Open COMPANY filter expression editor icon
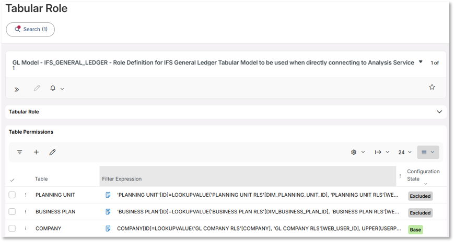The height and width of the screenshot is (242, 454). tap(108, 228)
